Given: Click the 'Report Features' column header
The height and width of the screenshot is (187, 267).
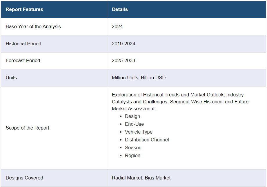Looking at the screenshot, I should click(x=24, y=9).
